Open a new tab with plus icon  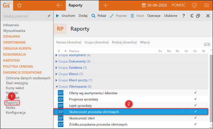105,5
